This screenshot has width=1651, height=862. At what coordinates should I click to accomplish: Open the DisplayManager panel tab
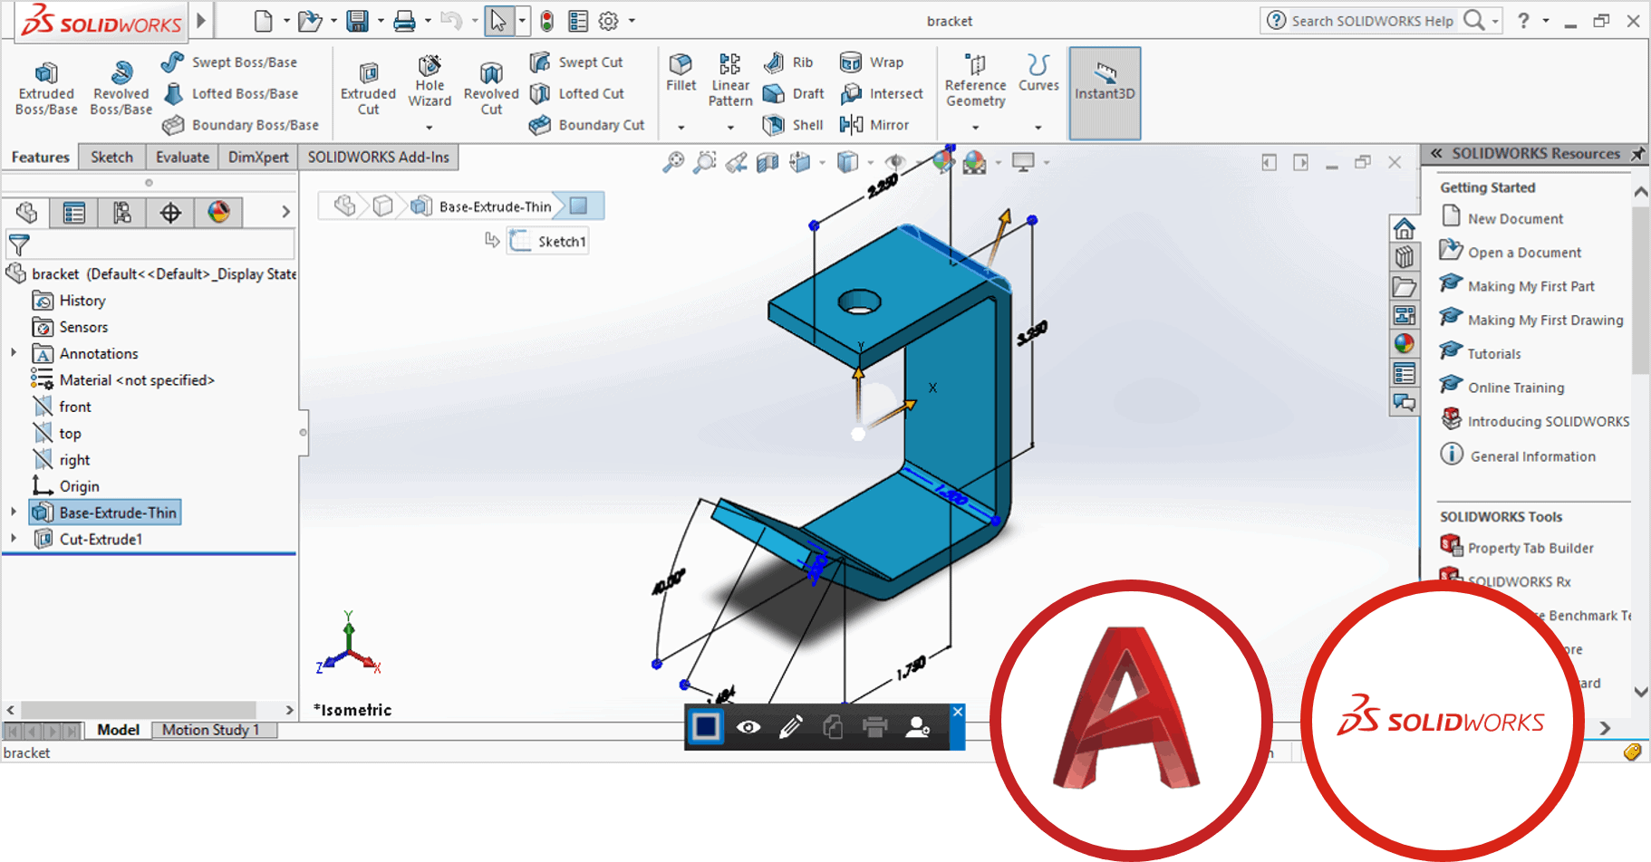[x=218, y=213]
